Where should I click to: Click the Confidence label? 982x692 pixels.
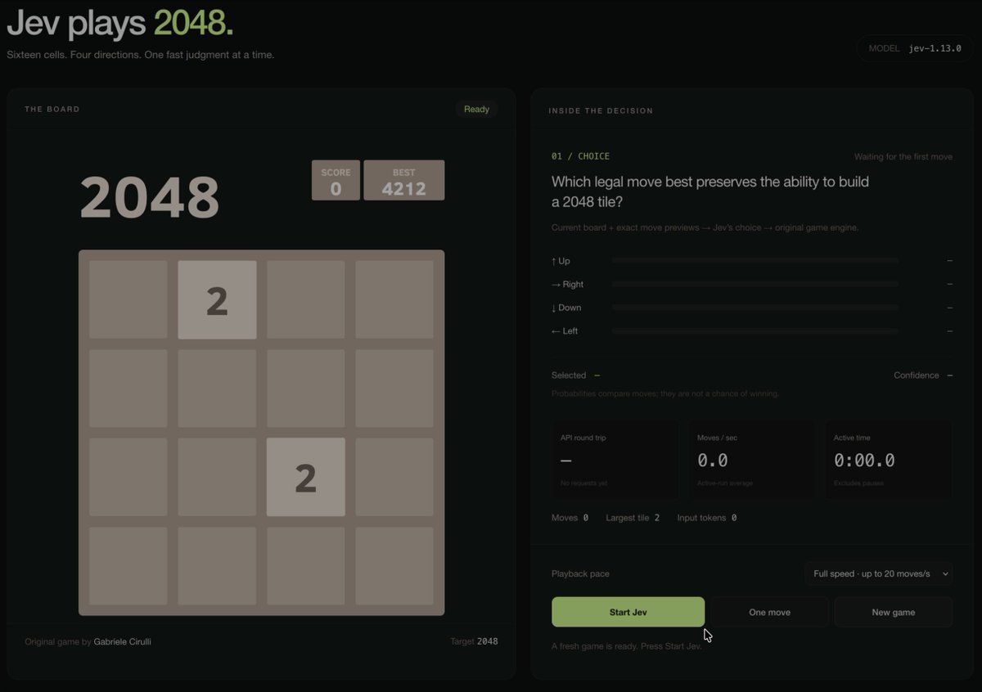pyautogui.click(x=916, y=375)
